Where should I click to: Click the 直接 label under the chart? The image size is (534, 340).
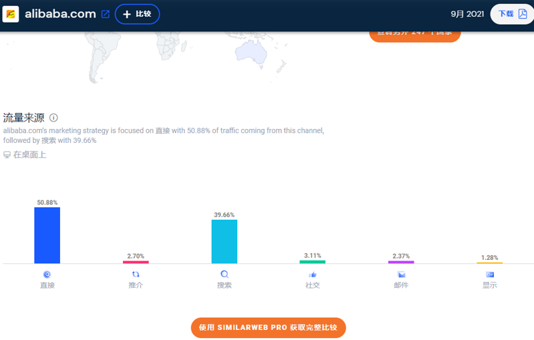click(47, 285)
